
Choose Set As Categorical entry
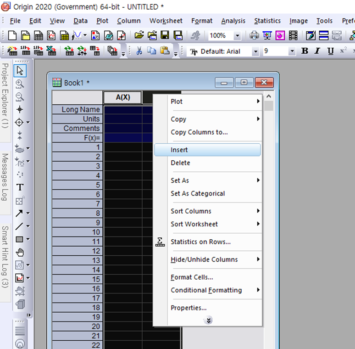(x=207, y=193)
